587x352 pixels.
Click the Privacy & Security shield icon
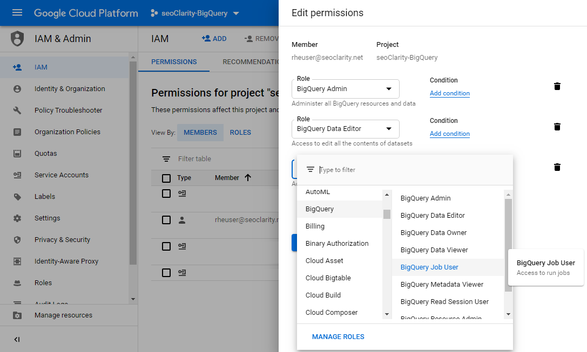point(17,240)
